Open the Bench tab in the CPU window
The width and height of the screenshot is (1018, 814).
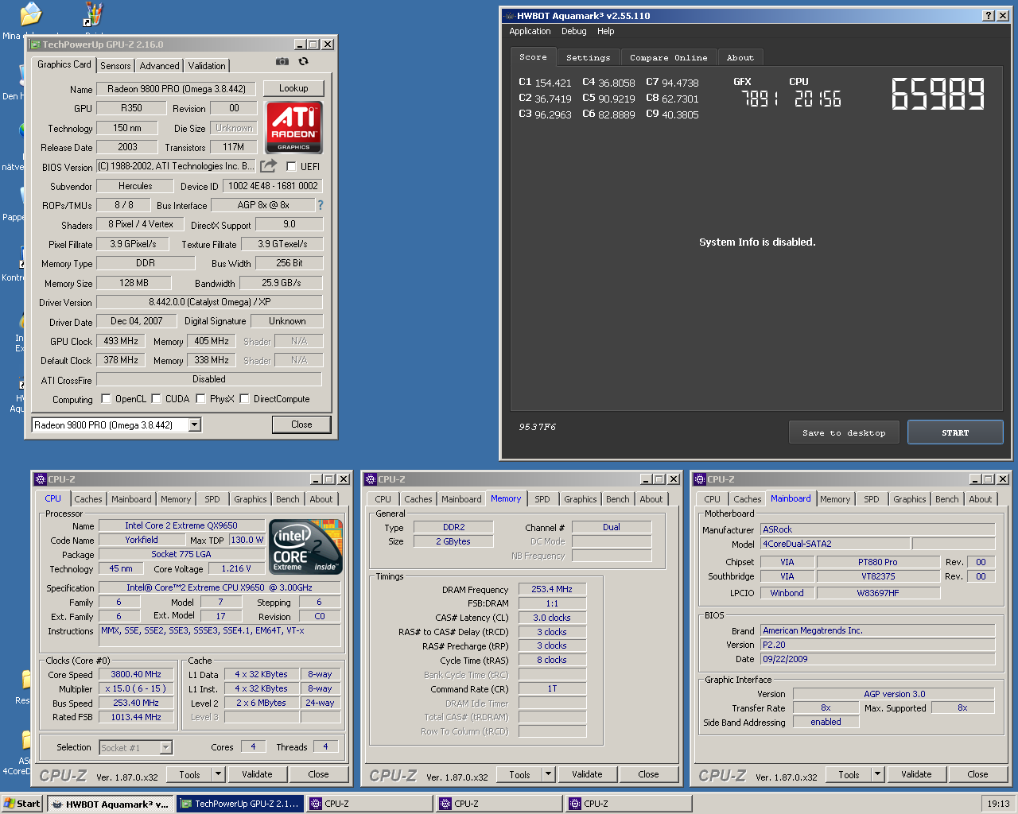(288, 499)
